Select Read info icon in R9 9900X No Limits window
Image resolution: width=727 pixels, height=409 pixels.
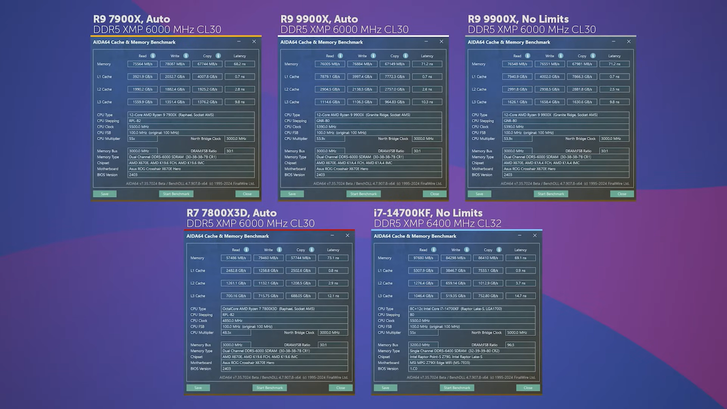tap(527, 56)
